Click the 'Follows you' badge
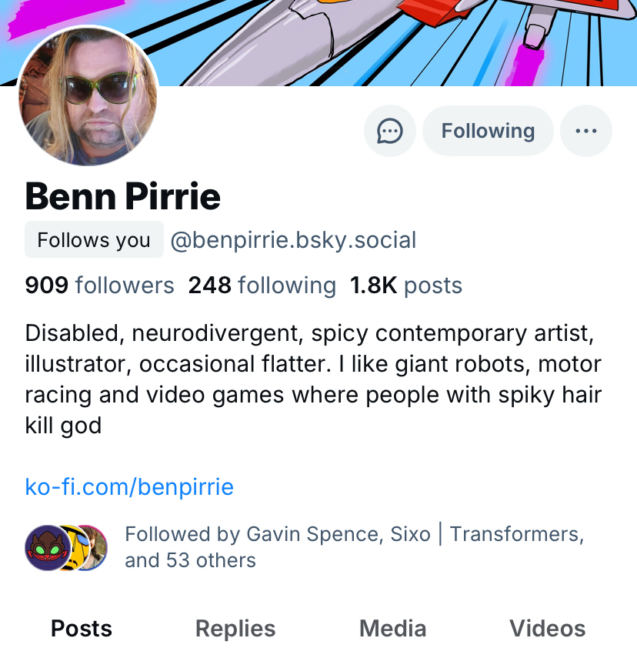Image resolution: width=637 pixels, height=658 pixels. 94,240
